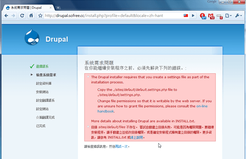Open the Gmail checker extension icon

coord(211,16)
